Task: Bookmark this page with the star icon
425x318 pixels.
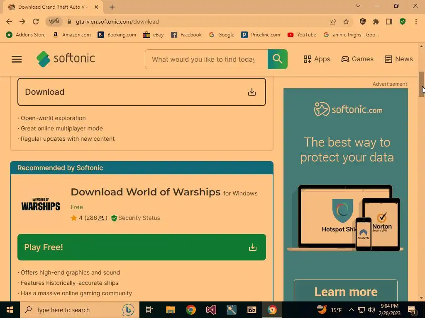Action: point(346,22)
